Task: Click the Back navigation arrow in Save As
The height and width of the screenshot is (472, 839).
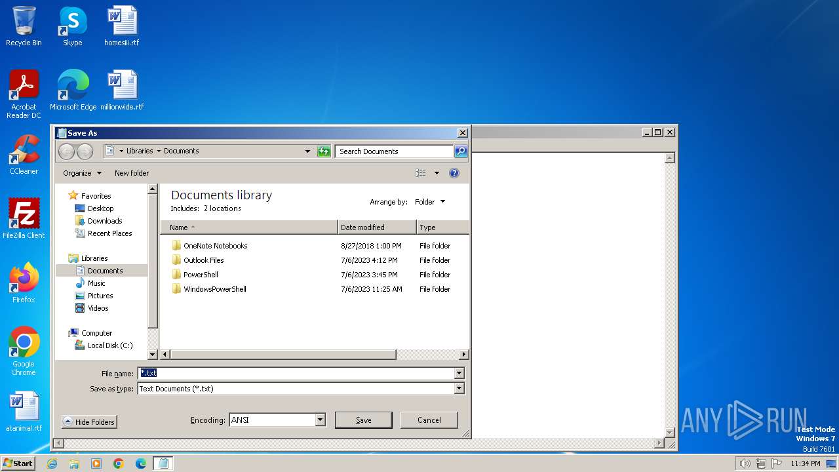Action: (67, 151)
